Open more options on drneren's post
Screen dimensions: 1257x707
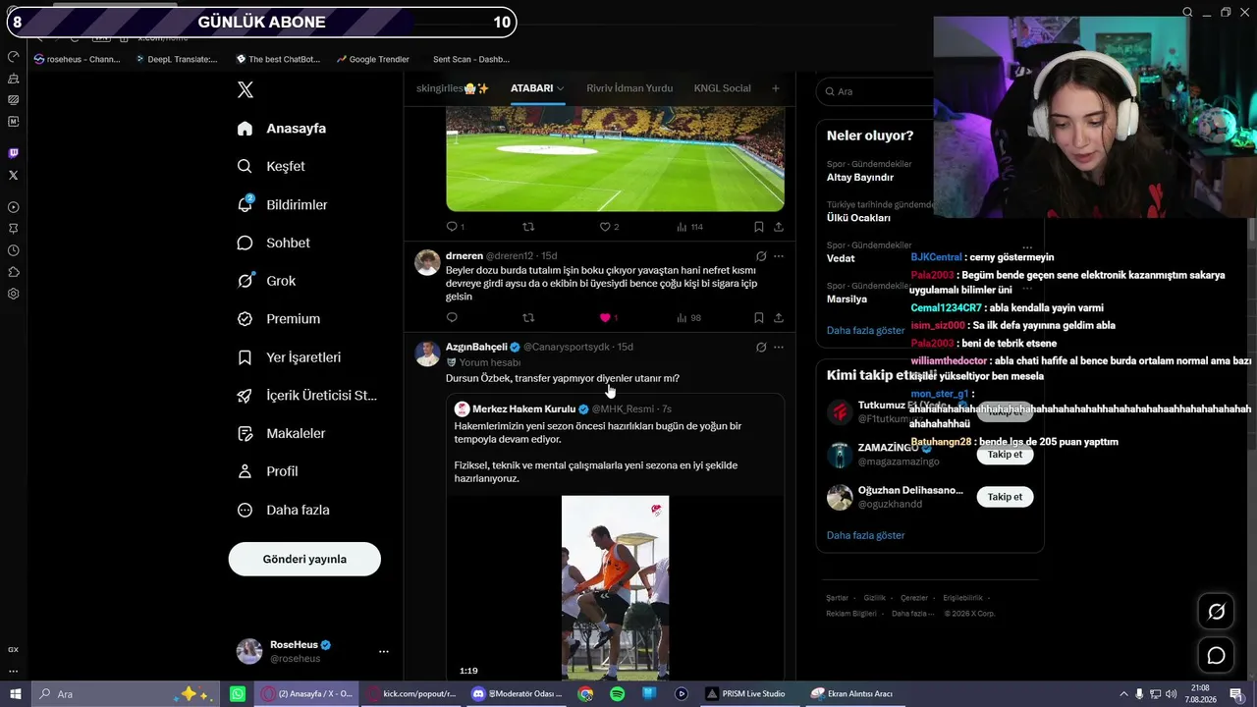click(x=779, y=256)
